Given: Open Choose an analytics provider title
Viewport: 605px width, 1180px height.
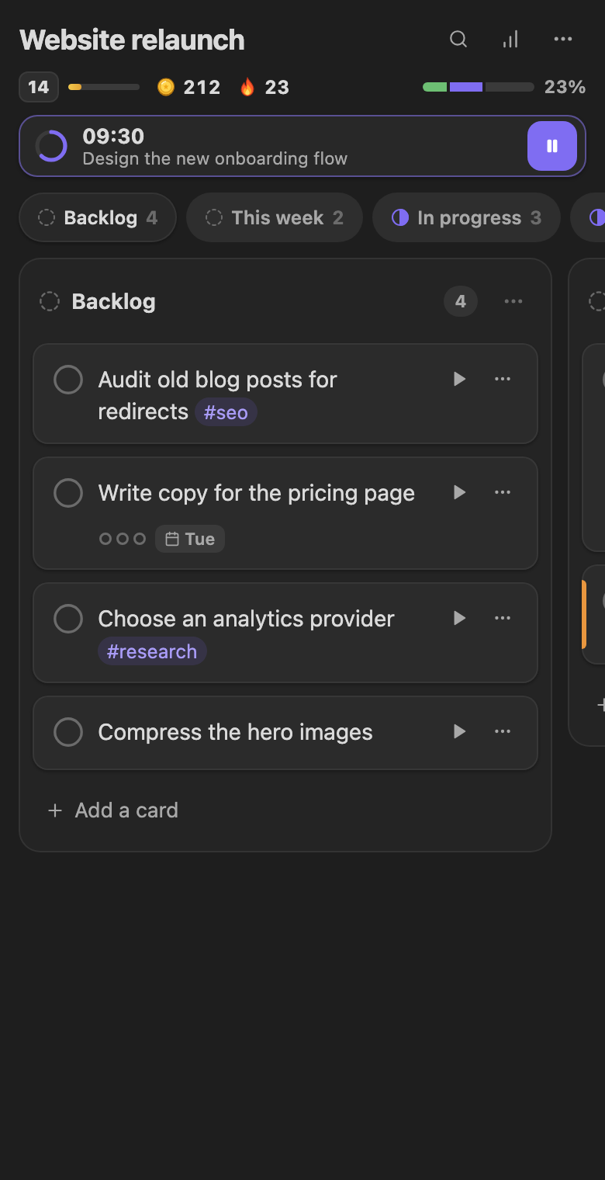Looking at the screenshot, I should coord(247,619).
